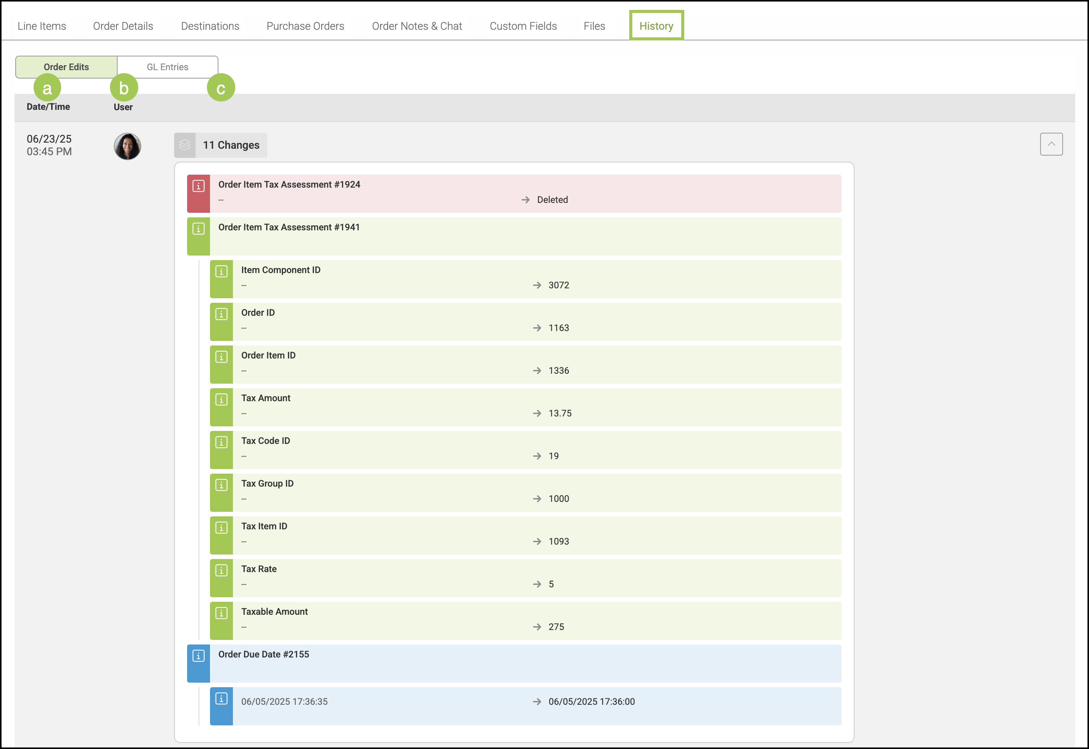This screenshot has width=1089, height=749.
Task: Click the Date/Time column header
Action: click(48, 107)
